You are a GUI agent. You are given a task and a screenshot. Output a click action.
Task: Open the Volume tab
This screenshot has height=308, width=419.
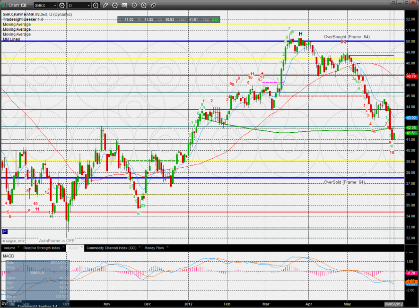pos(9,248)
